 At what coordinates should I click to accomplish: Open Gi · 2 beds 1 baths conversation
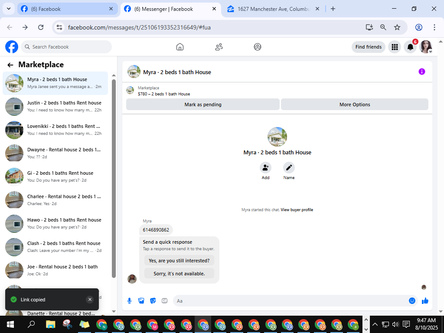[55, 177]
